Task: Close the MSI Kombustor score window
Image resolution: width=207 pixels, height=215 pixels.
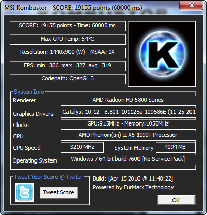Action: point(191,5)
